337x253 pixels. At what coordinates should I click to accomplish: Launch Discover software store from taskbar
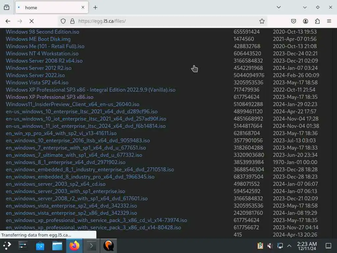tap(40, 246)
